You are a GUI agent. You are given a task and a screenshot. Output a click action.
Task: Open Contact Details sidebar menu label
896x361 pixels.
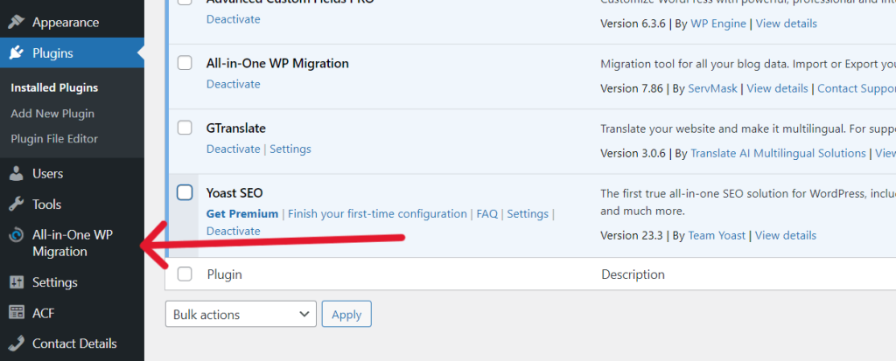pos(74,344)
